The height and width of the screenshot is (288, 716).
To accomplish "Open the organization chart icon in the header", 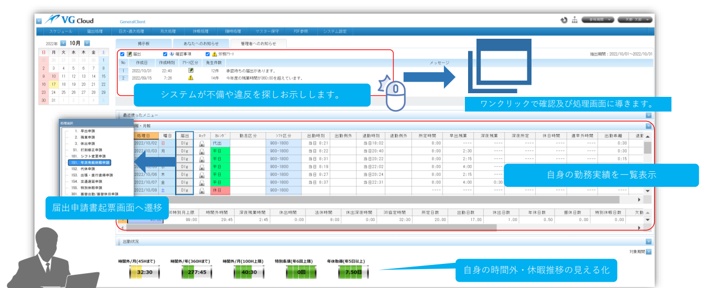I will (x=574, y=20).
